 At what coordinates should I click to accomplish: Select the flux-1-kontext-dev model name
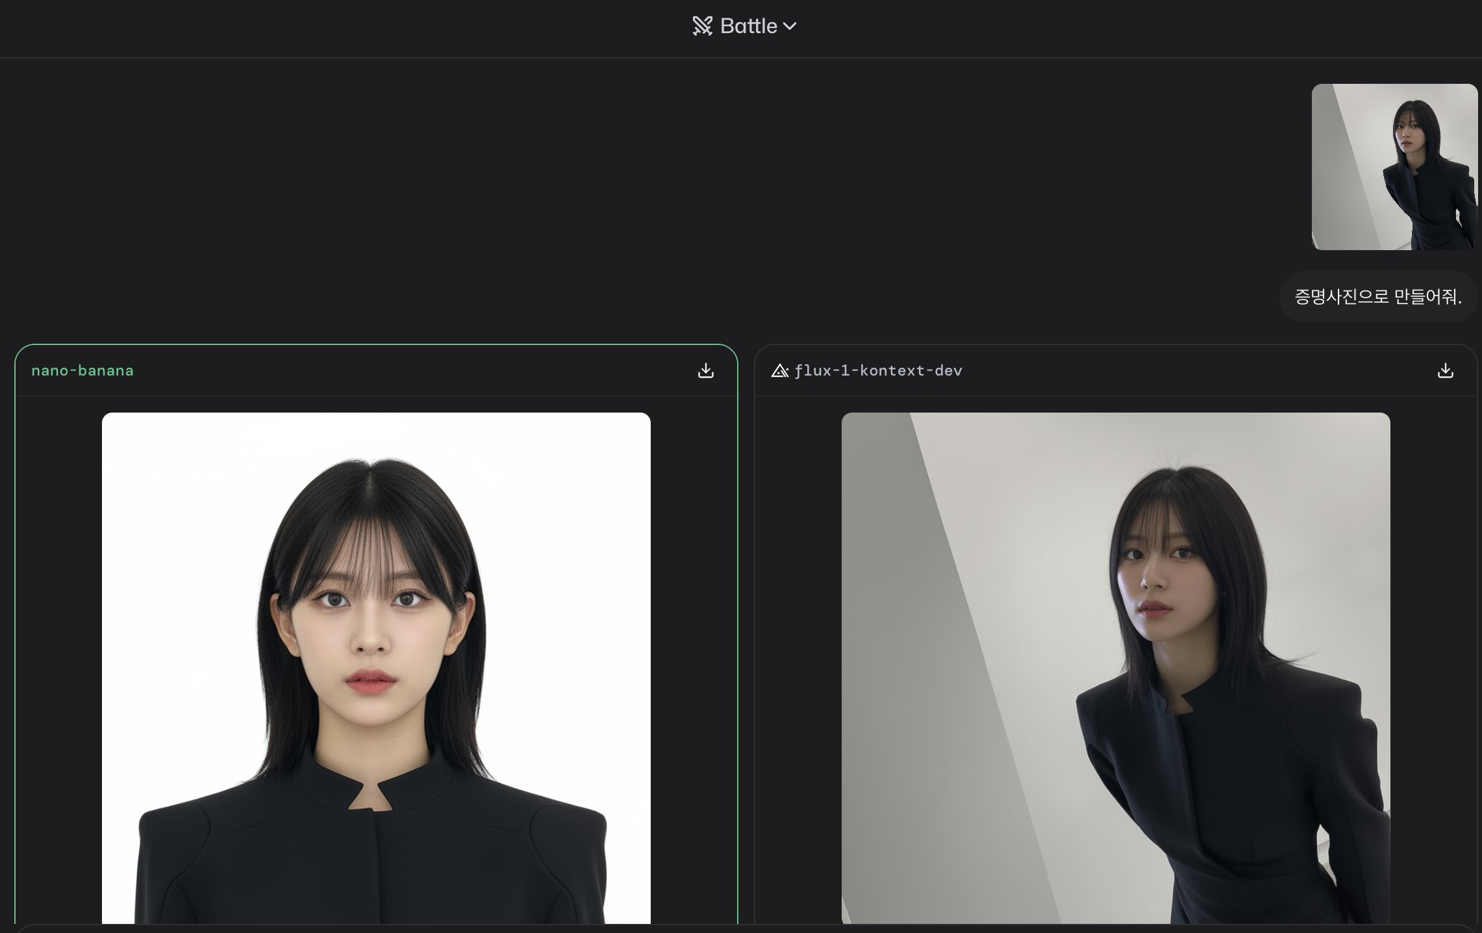(x=878, y=370)
